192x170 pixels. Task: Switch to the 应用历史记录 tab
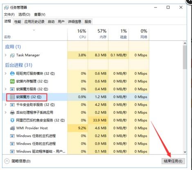click(x=34, y=22)
